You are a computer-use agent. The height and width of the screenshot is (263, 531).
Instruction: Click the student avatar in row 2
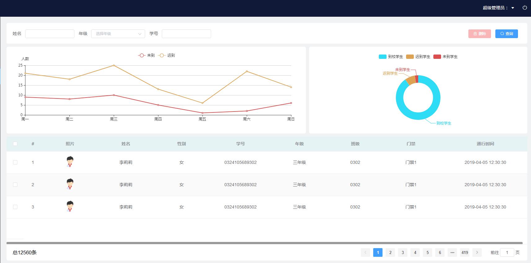click(x=70, y=184)
